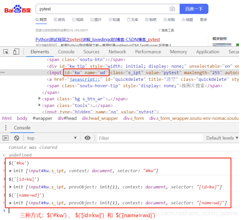Click the undefined console output
Image resolution: width=241 pixels, height=220 pixels.
click(x=20, y=155)
